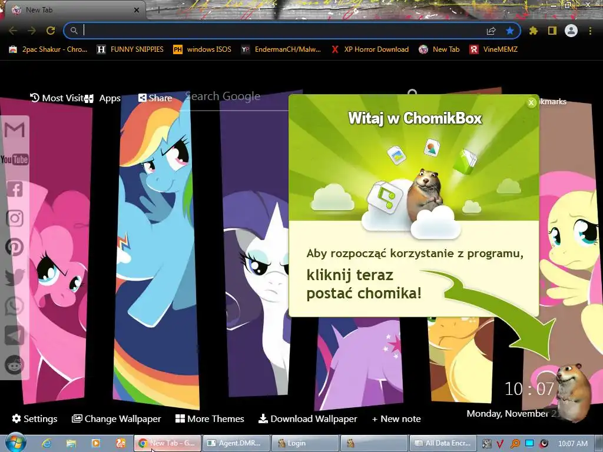
Task: Close the ChomikBox welcome popup
Action: coord(531,102)
